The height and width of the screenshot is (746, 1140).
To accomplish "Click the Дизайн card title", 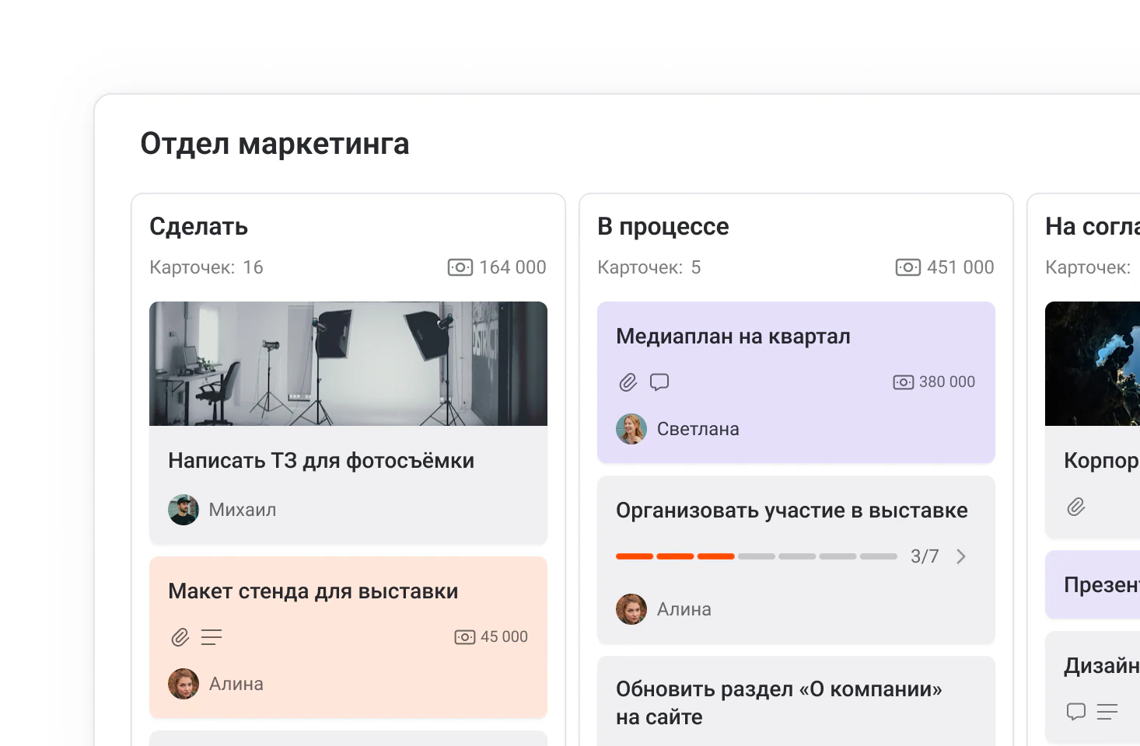I will pos(1102,666).
